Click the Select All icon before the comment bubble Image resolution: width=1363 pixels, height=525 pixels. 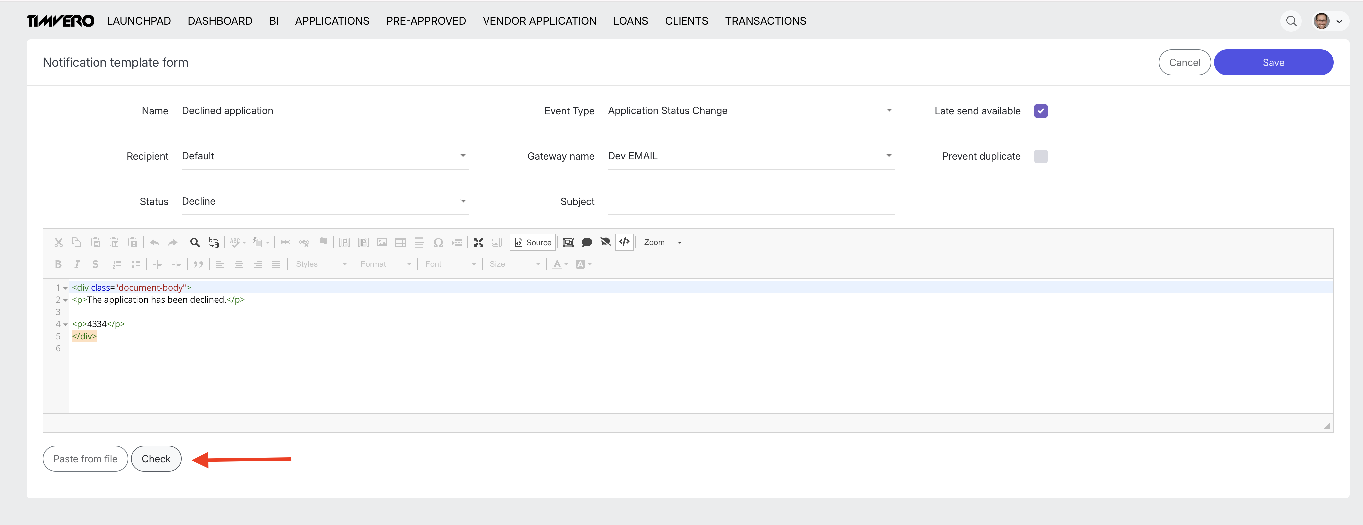568,243
